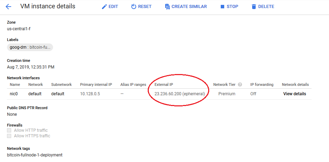Click the IP forwarding column header
The width and height of the screenshot is (329, 162).
262,84
